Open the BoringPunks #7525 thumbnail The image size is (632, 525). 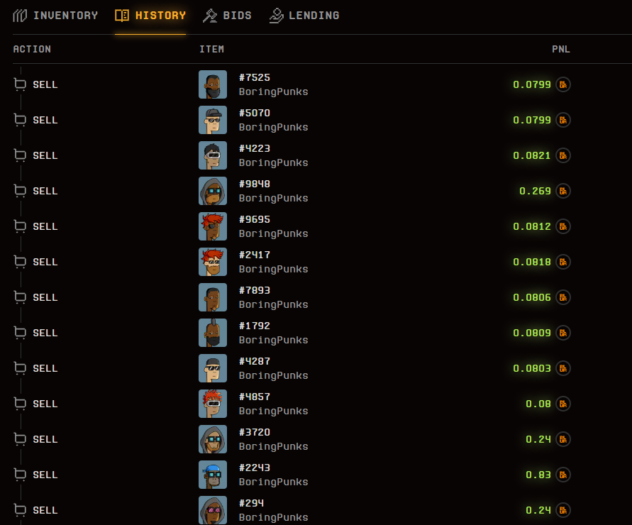coord(213,84)
